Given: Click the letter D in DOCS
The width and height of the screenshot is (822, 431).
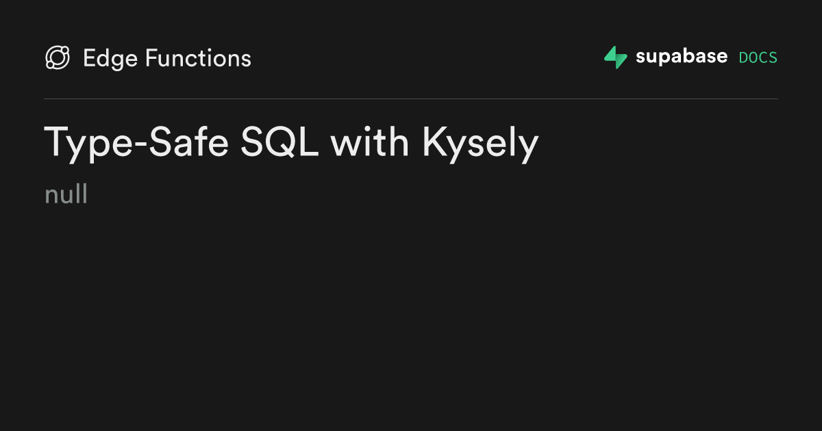Looking at the screenshot, I should tap(743, 58).
